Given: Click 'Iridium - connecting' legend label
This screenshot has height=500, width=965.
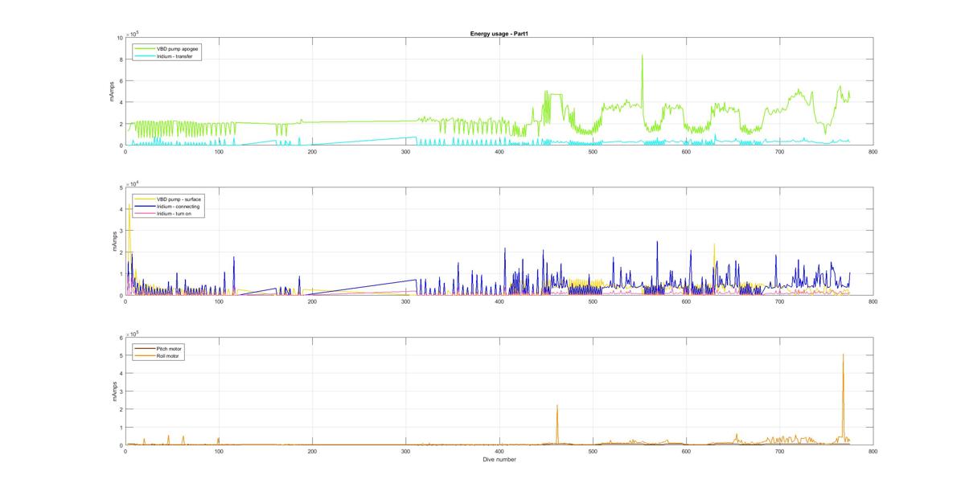Looking at the screenshot, I should (x=179, y=207).
